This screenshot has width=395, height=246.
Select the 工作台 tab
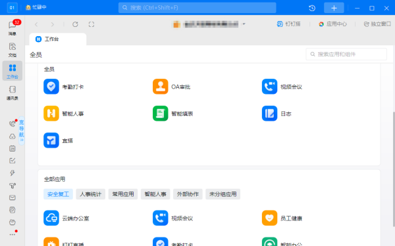[58, 39]
